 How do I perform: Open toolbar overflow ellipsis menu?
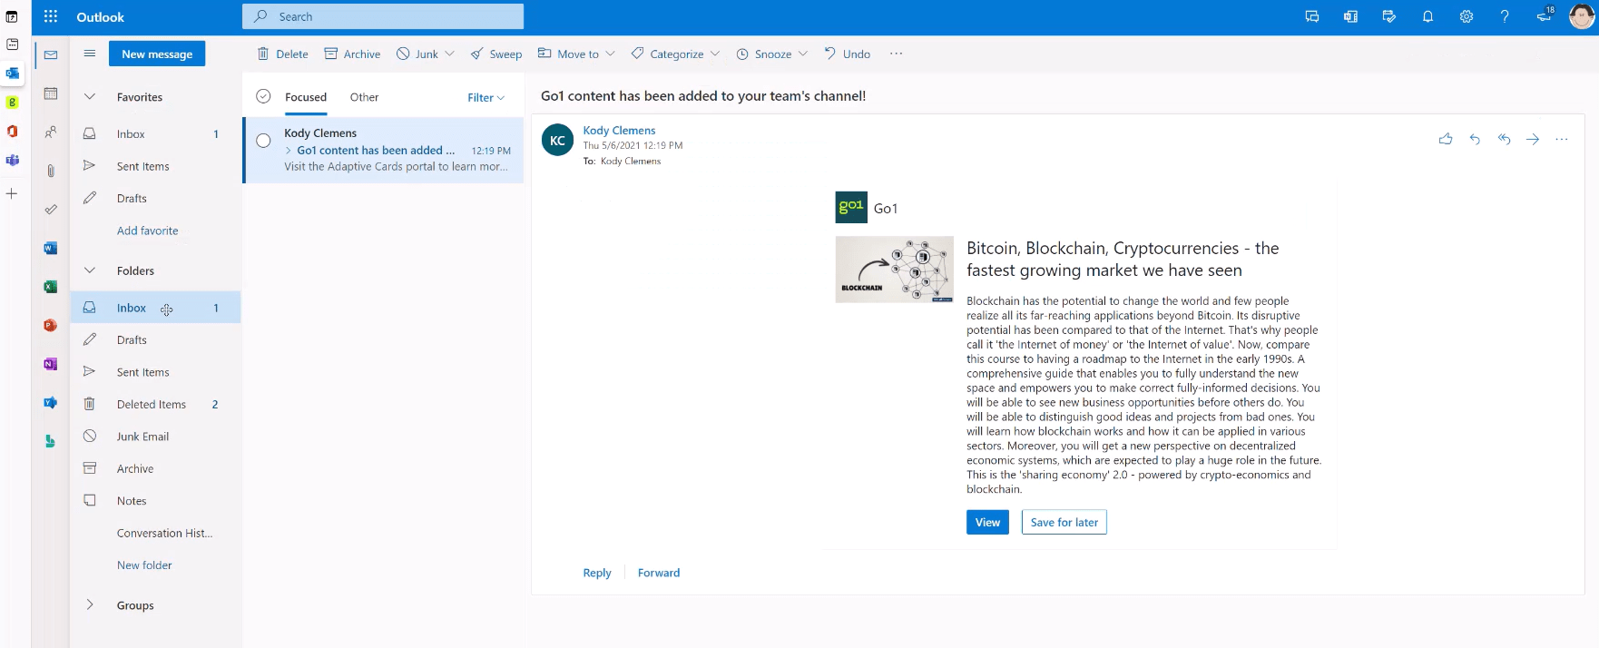coord(897,54)
